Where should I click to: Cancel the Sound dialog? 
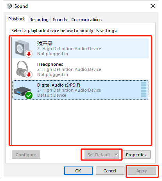click(x=110, y=171)
